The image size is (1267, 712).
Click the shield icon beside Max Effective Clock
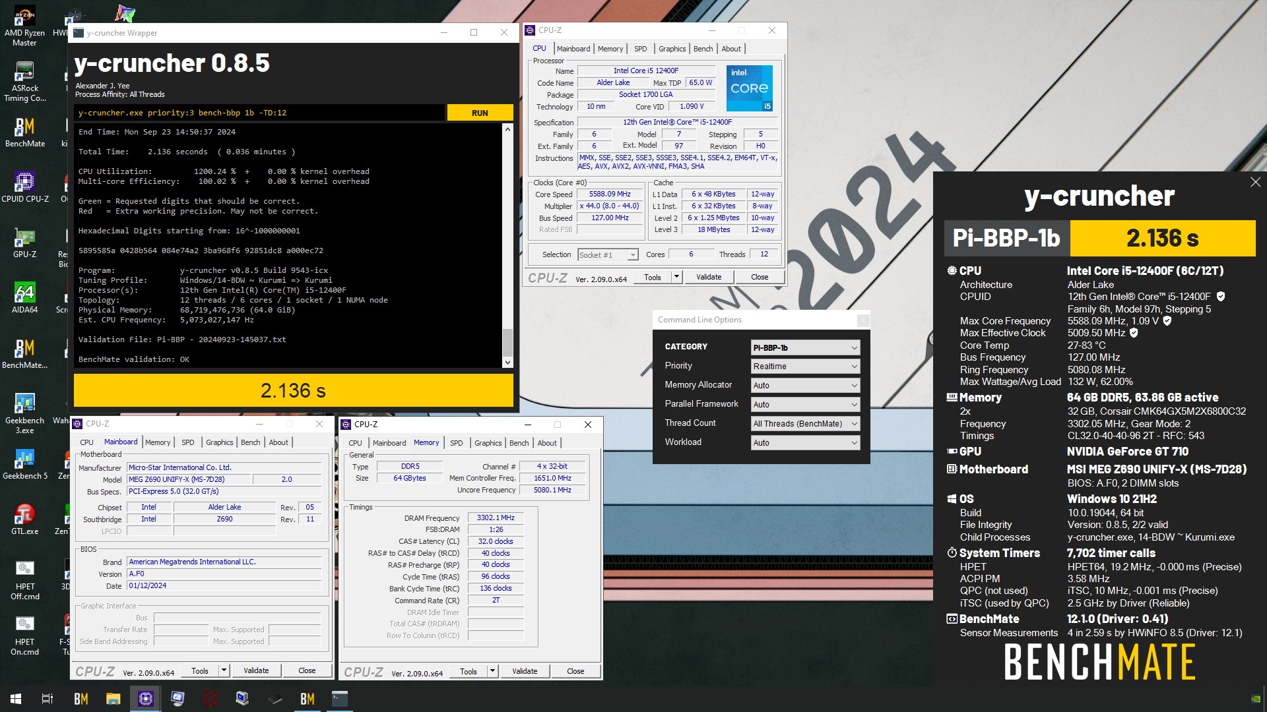tap(1134, 333)
